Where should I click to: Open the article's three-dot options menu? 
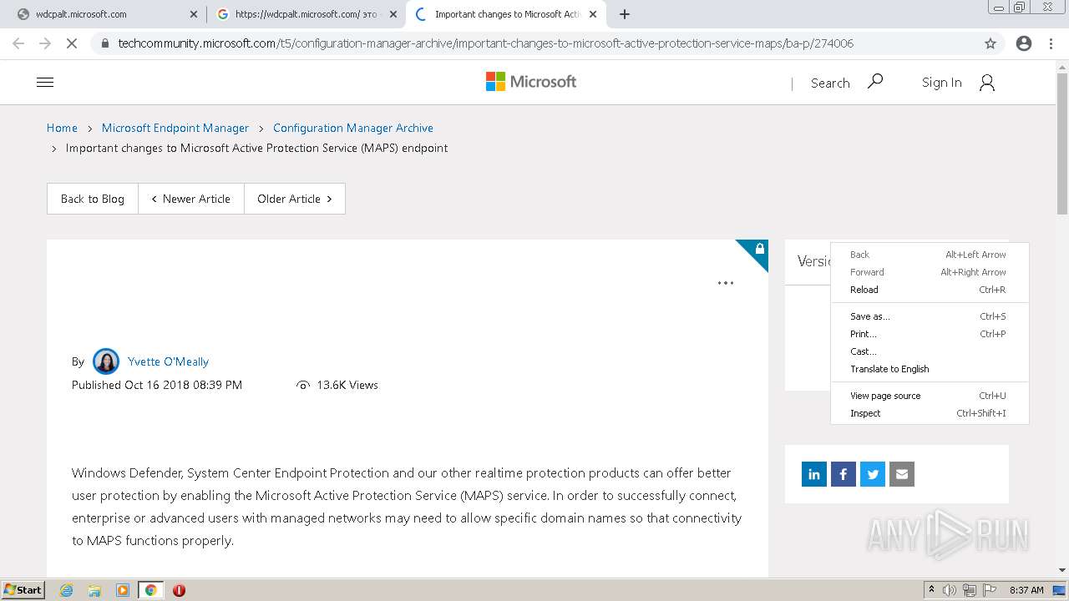(x=726, y=283)
